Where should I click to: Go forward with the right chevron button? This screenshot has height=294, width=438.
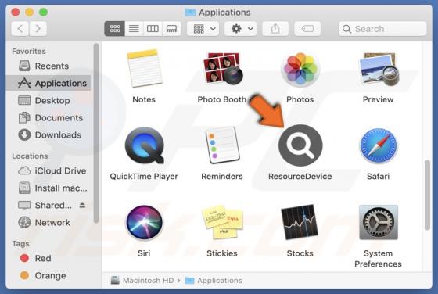coord(38,28)
